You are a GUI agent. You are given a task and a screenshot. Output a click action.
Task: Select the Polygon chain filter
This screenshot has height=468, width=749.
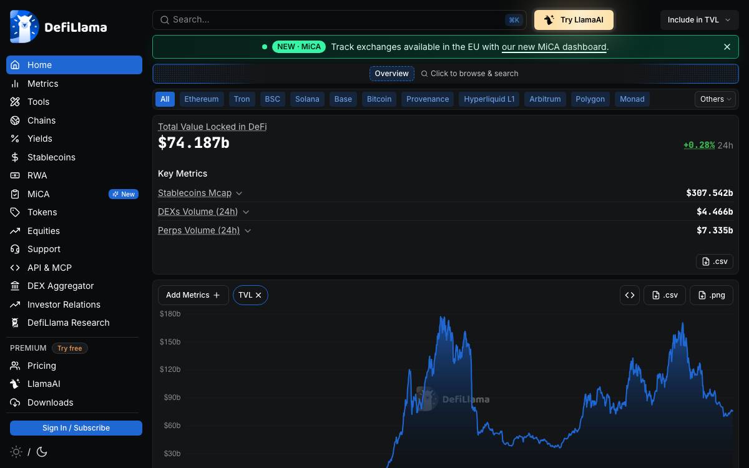click(590, 99)
